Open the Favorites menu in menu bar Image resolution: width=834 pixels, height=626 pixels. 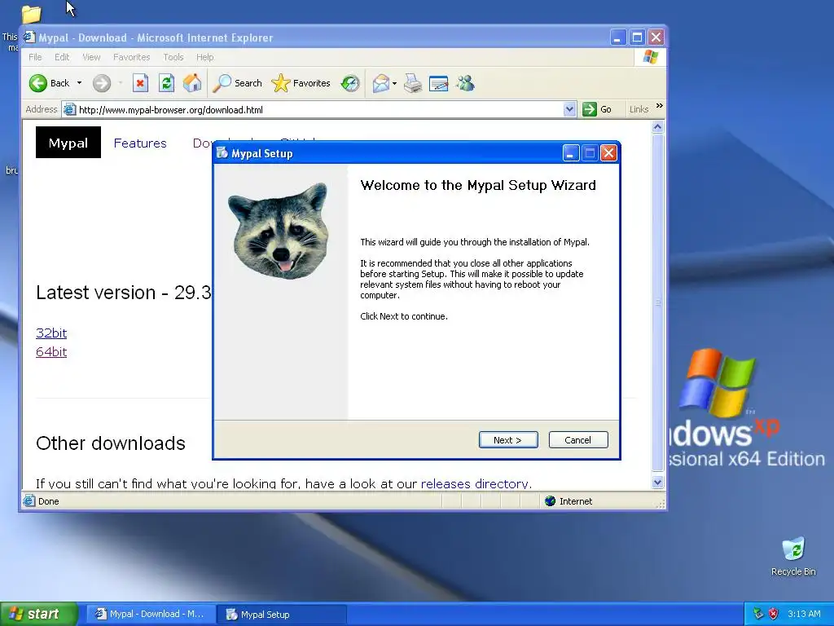[131, 57]
